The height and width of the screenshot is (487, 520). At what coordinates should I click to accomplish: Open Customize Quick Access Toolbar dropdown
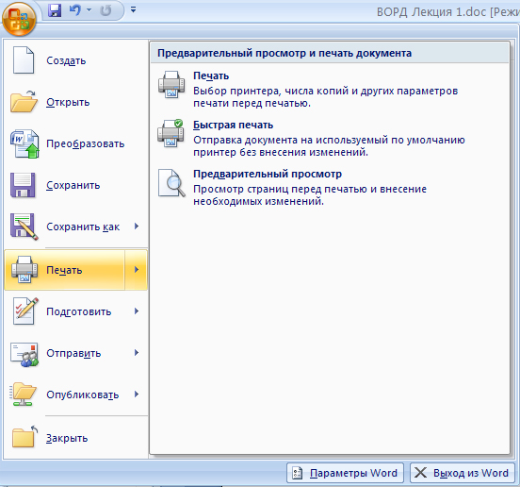[x=134, y=9]
